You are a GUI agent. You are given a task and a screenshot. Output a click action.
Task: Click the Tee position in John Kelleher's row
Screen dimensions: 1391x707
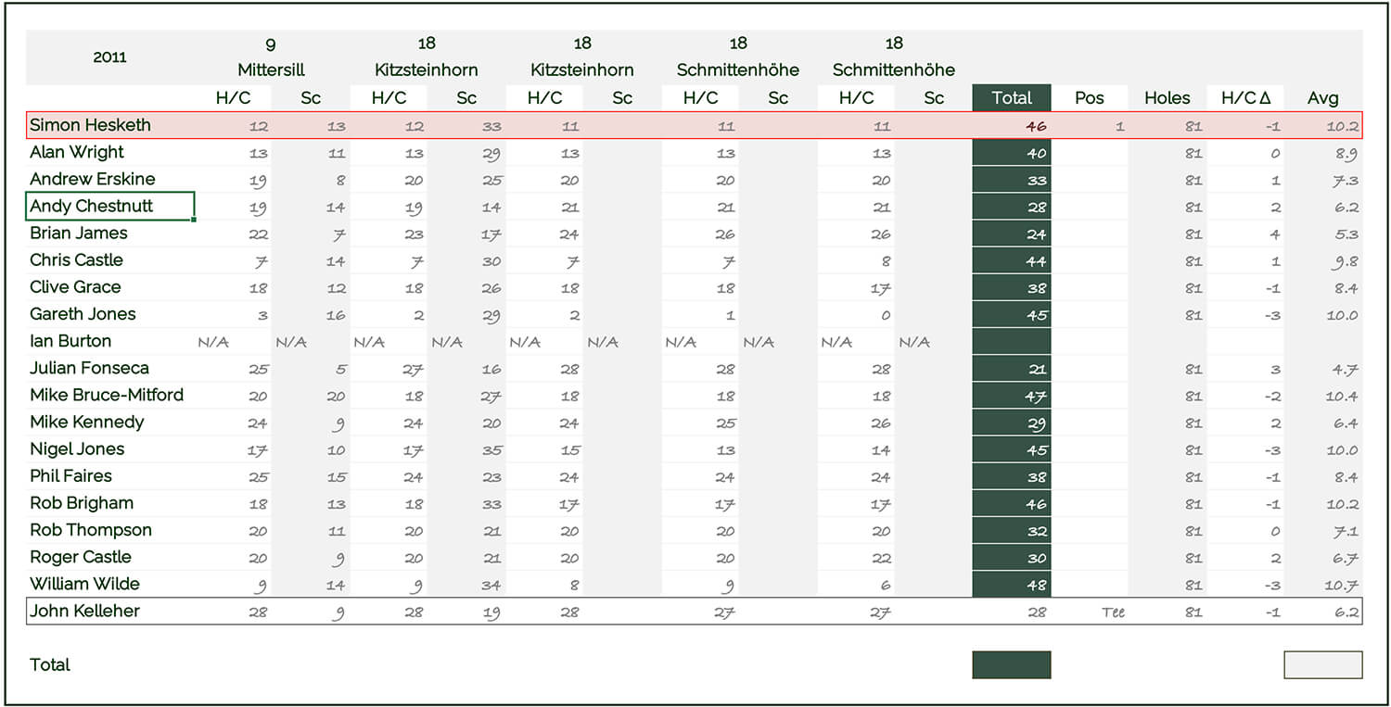tap(1113, 612)
